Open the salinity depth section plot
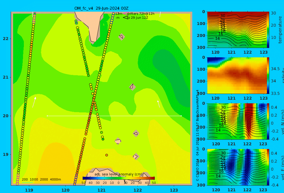 237,75
